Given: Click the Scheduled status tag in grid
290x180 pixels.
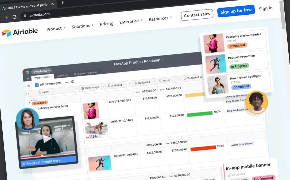Looking at the screenshot, I should pyautogui.click(x=40, y=103).
